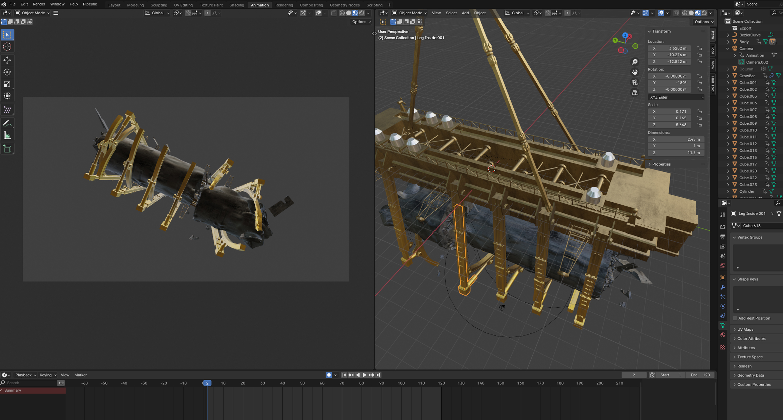The image size is (783, 420).
Task: Enable the Add Rest Position checkbox
Action: pyautogui.click(x=735, y=318)
